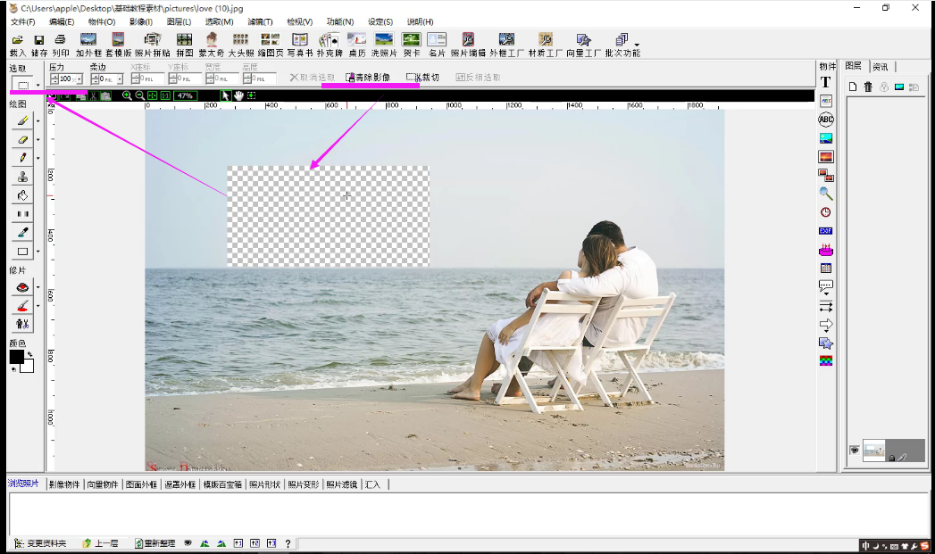Click the zoom out magnifier icon
This screenshot has width=935, height=554.
coord(139,95)
